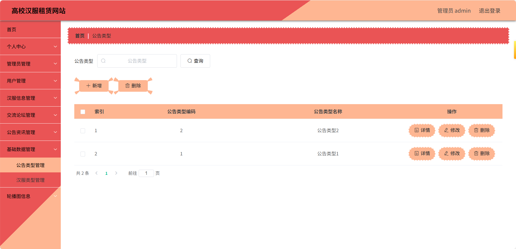Click cell text 公告类型2
Screen dimensions: 516x249
[328, 131]
